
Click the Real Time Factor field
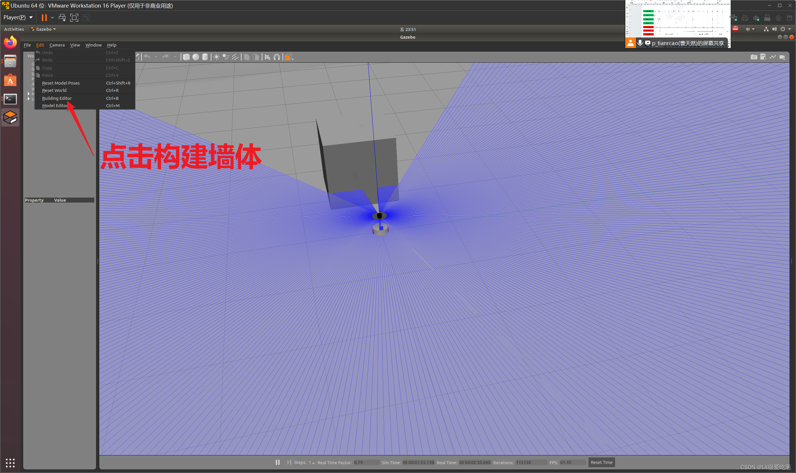(x=366, y=462)
